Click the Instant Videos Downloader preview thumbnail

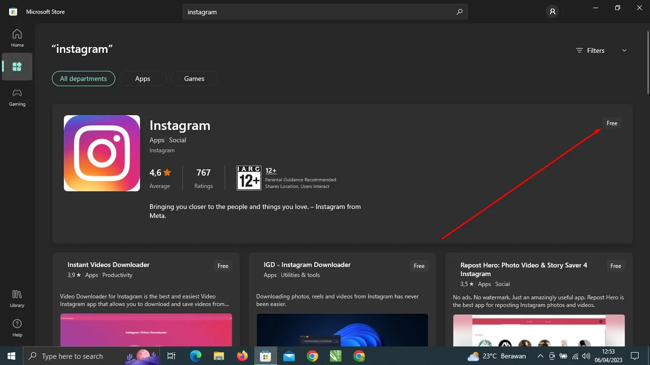[x=146, y=330]
